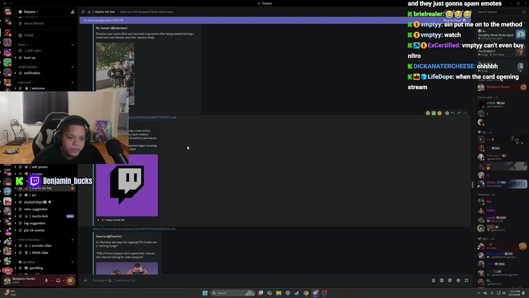529x298 pixels.
Task: Collapse the Roles category
Action: (x=23, y=45)
